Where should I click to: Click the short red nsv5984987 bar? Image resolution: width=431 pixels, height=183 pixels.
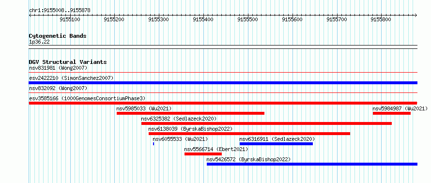[392, 113]
